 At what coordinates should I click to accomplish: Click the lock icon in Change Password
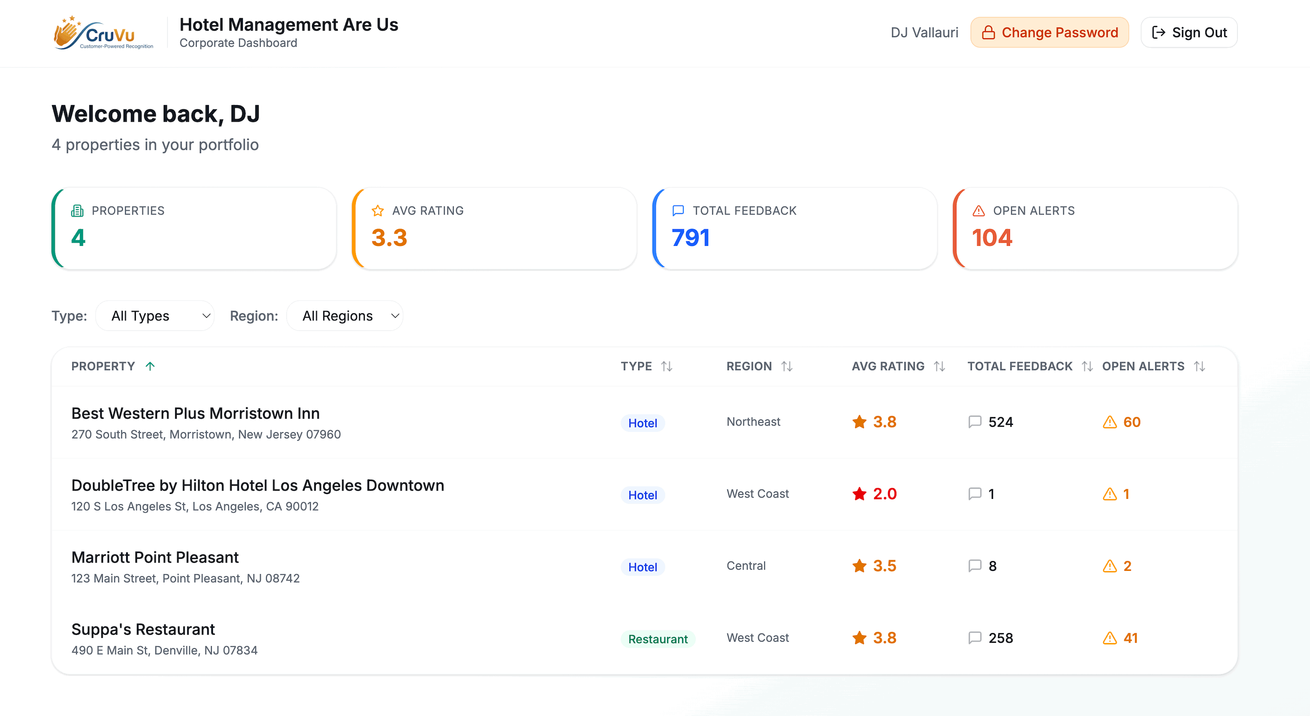988,33
